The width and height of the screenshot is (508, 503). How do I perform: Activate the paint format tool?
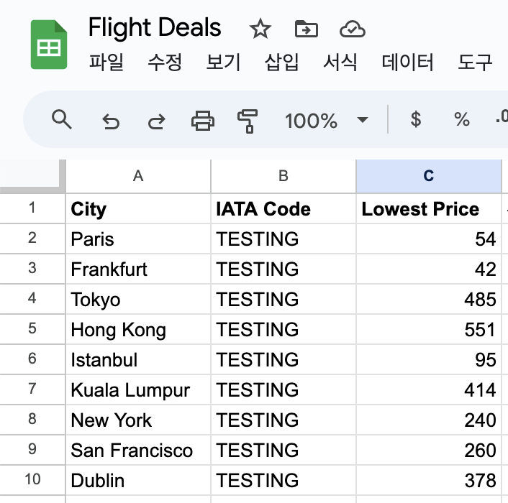pos(248,121)
